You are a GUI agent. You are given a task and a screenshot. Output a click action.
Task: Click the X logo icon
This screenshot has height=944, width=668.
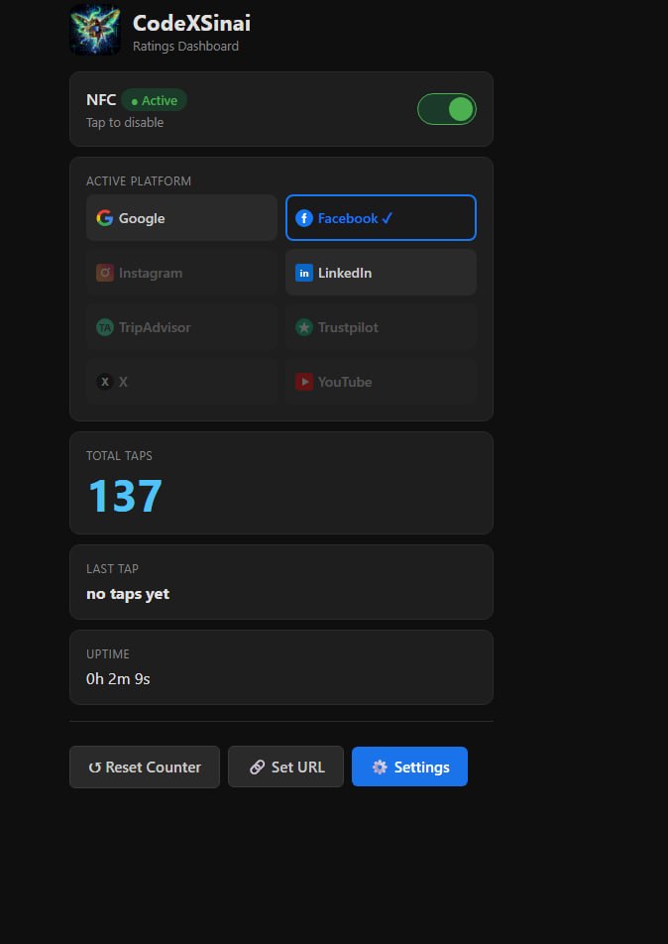(105, 382)
